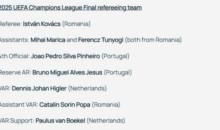Click (Romania) beside István Kovács
Viewport: 220px width, 130px height.
coord(76,24)
